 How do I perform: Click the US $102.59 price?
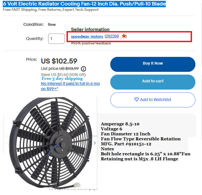tap(59, 61)
